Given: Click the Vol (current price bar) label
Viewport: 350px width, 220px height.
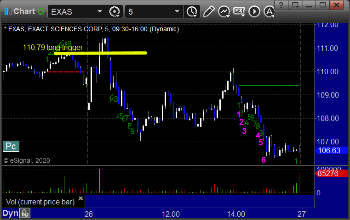Looking at the screenshot, I should 40,202.
